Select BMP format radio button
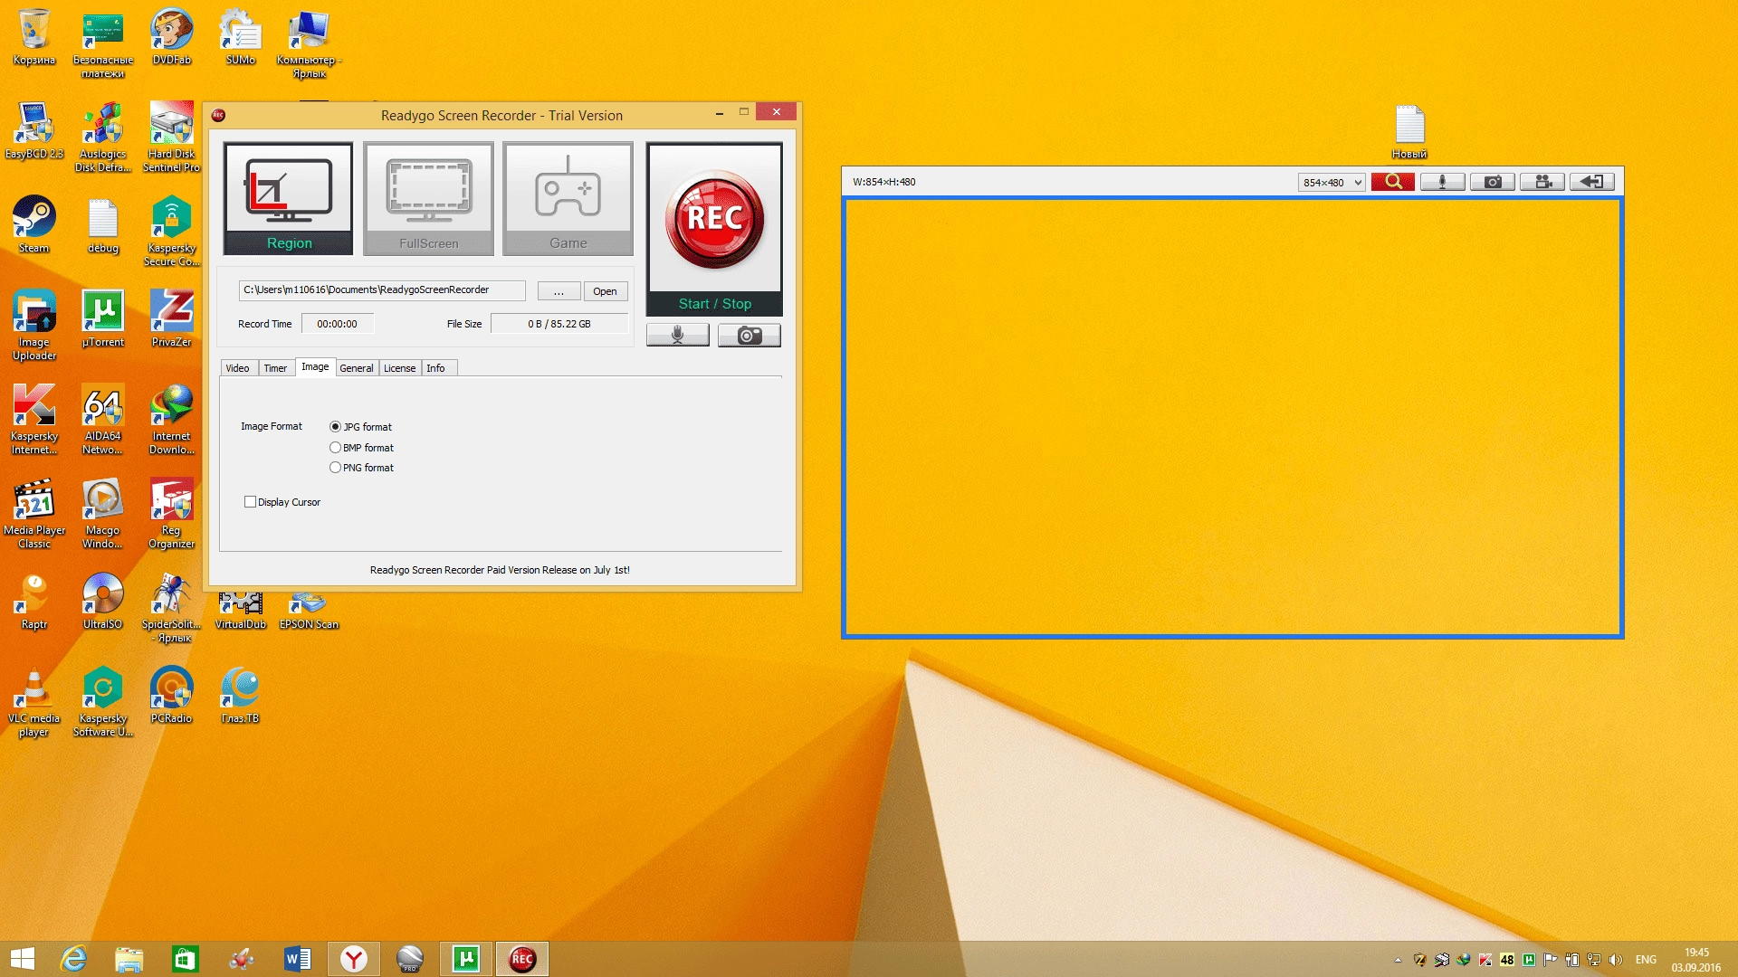Image resolution: width=1738 pixels, height=977 pixels. click(335, 448)
